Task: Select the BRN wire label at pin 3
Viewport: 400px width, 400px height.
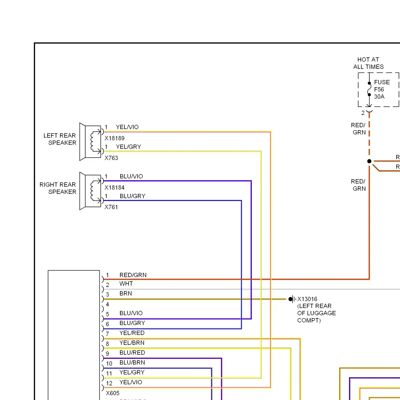Action: 126,293
